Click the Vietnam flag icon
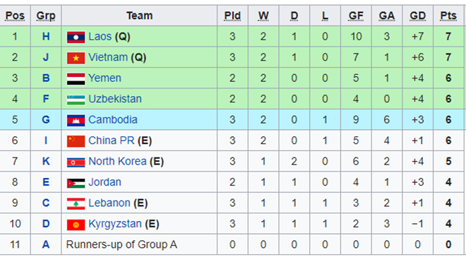 tap(76, 59)
